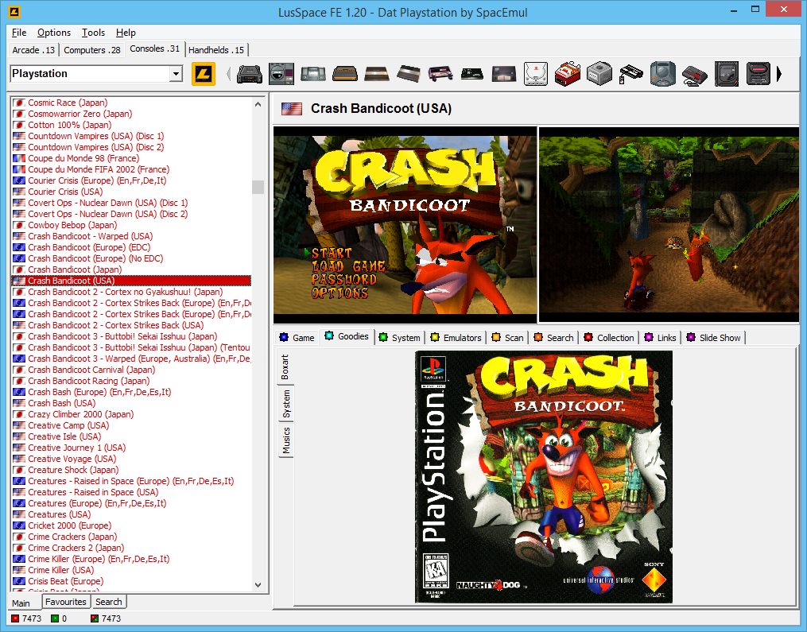This screenshot has width=807, height=632.
Task: Open the Collection tab
Action: pyautogui.click(x=609, y=338)
